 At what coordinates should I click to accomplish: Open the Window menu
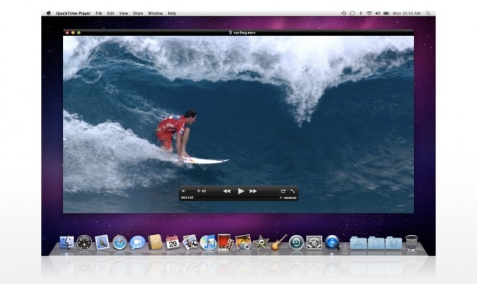coord(155,13)
